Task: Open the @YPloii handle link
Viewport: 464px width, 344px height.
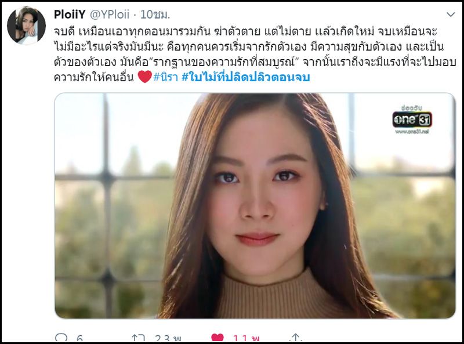Action: click(x=110, y=14)
